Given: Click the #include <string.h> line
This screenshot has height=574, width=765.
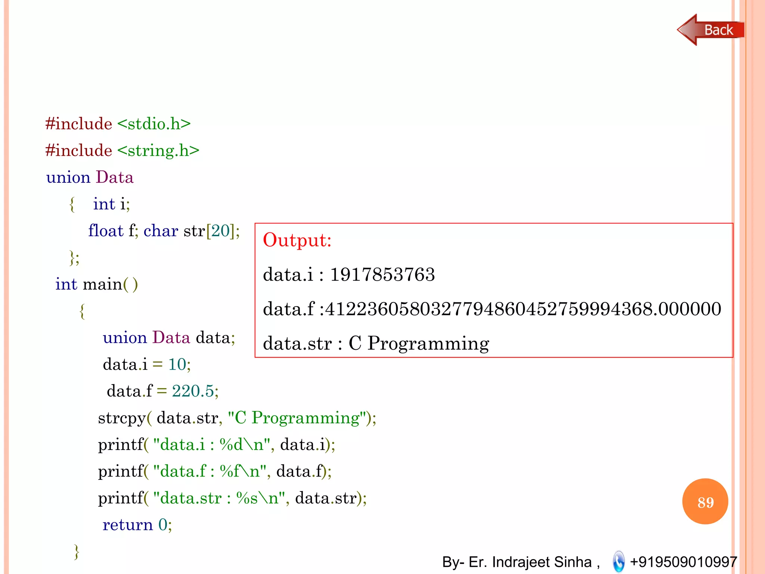Looking at the screenshot, I should tap(122, 151).
